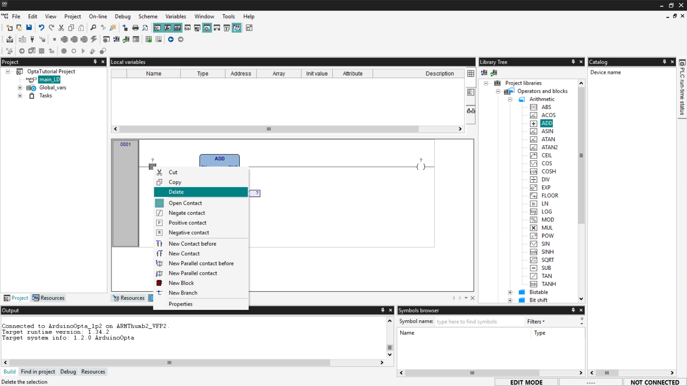Click the Connect to target plug icon
The height and width of the screenshot is (386, 687).
(x=32, y=39)
